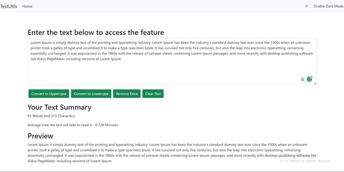Click the TextUtils brand logo
The image size is (344, 172).
coord(9,6)
